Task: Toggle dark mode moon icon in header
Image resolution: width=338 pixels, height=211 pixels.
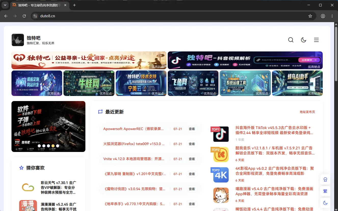Action: 304,40
